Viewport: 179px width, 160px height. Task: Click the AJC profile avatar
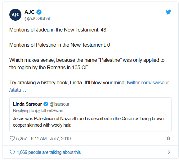(x=15, y=15)
